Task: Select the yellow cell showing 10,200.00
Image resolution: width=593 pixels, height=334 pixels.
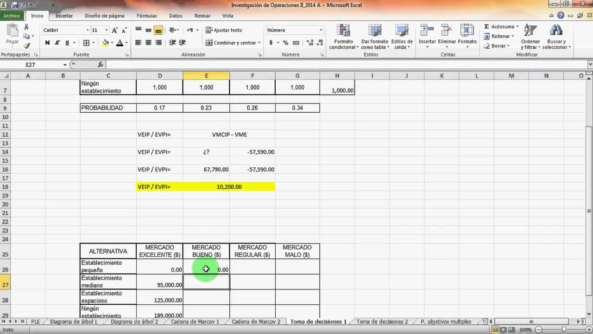Action: tap(229, 186)
